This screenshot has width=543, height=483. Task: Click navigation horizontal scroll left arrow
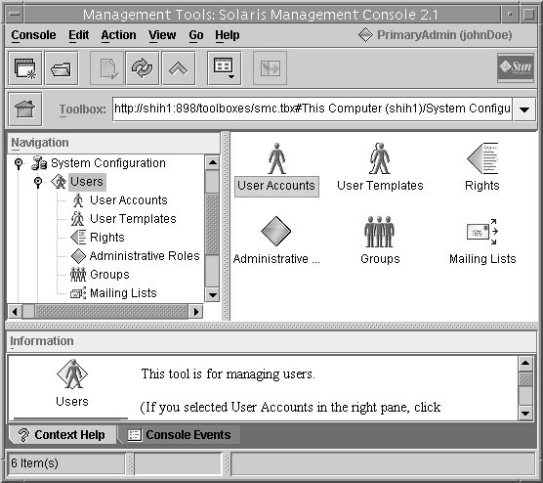point(15,311)
